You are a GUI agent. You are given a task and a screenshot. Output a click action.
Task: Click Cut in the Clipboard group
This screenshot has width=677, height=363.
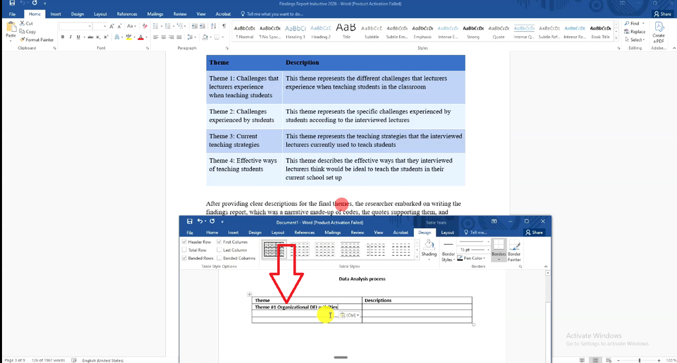click(x=26, y=23)
